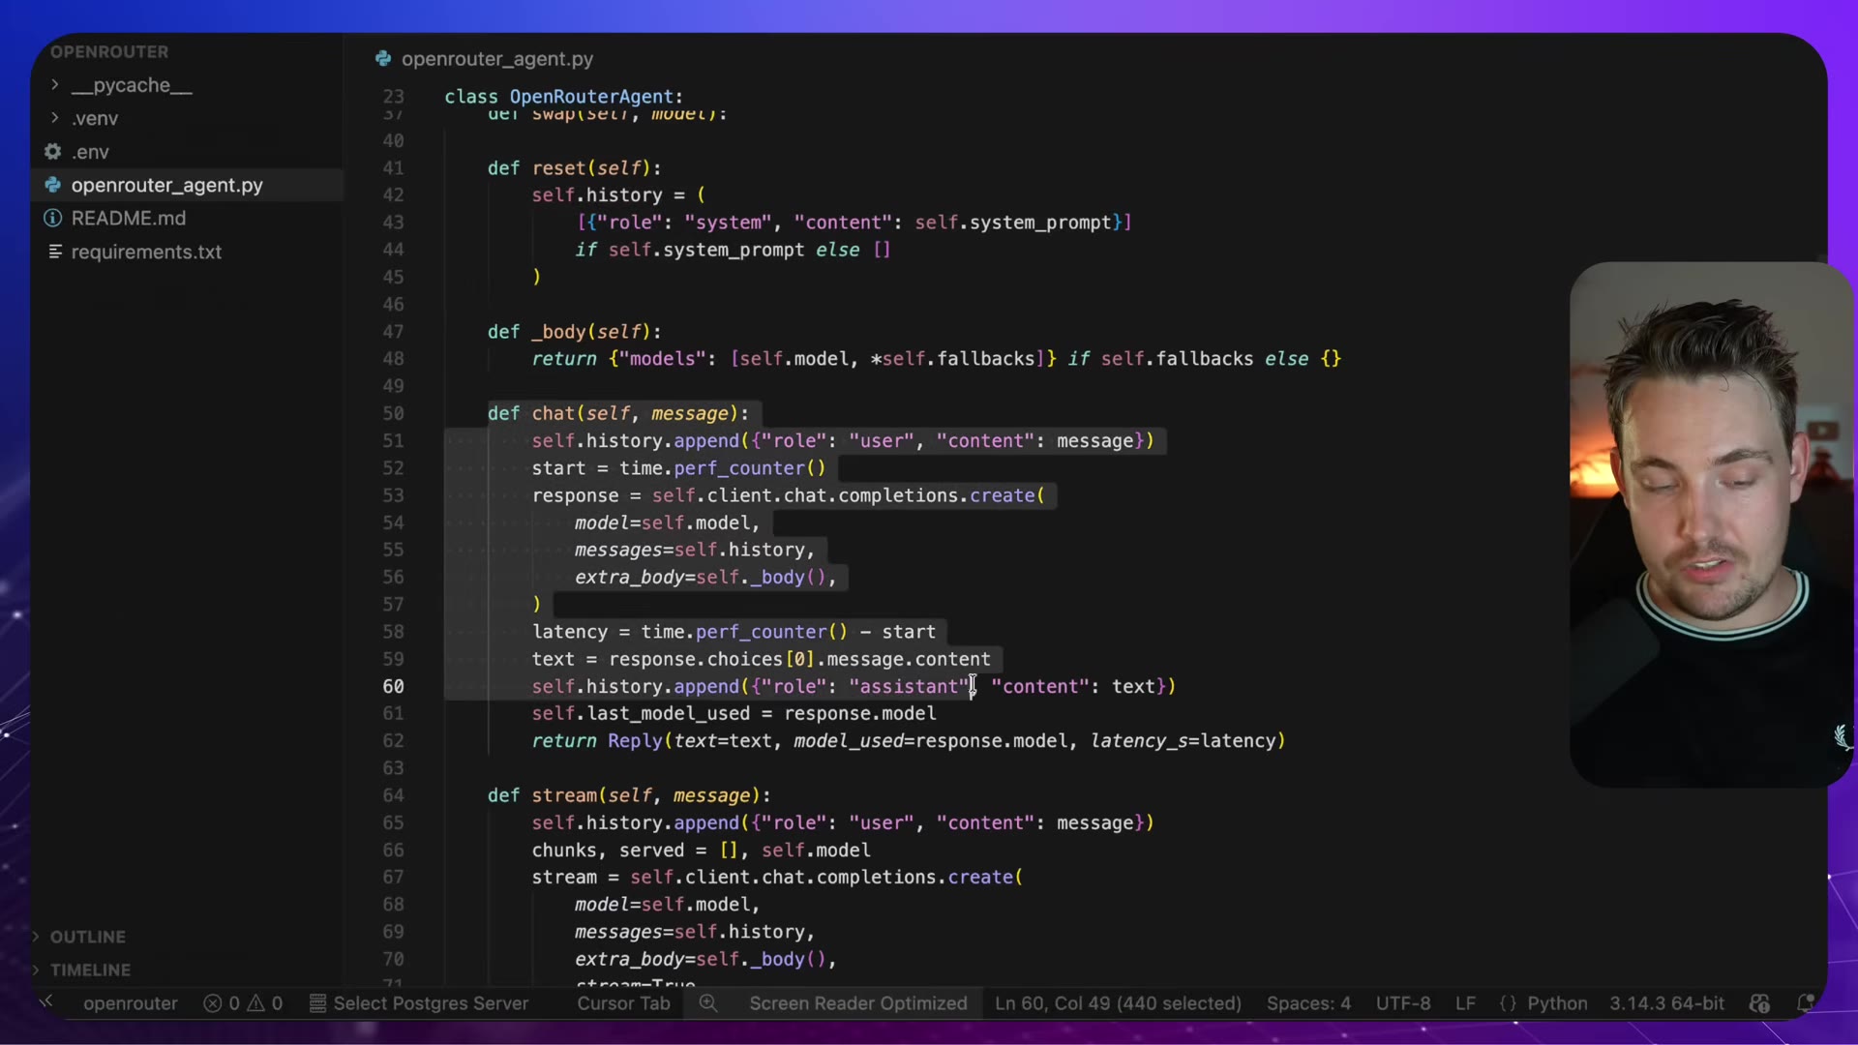1858x1045 pixels.
Task: Click Cursor Tab in the status bar
Action: tap(623, 1003)
